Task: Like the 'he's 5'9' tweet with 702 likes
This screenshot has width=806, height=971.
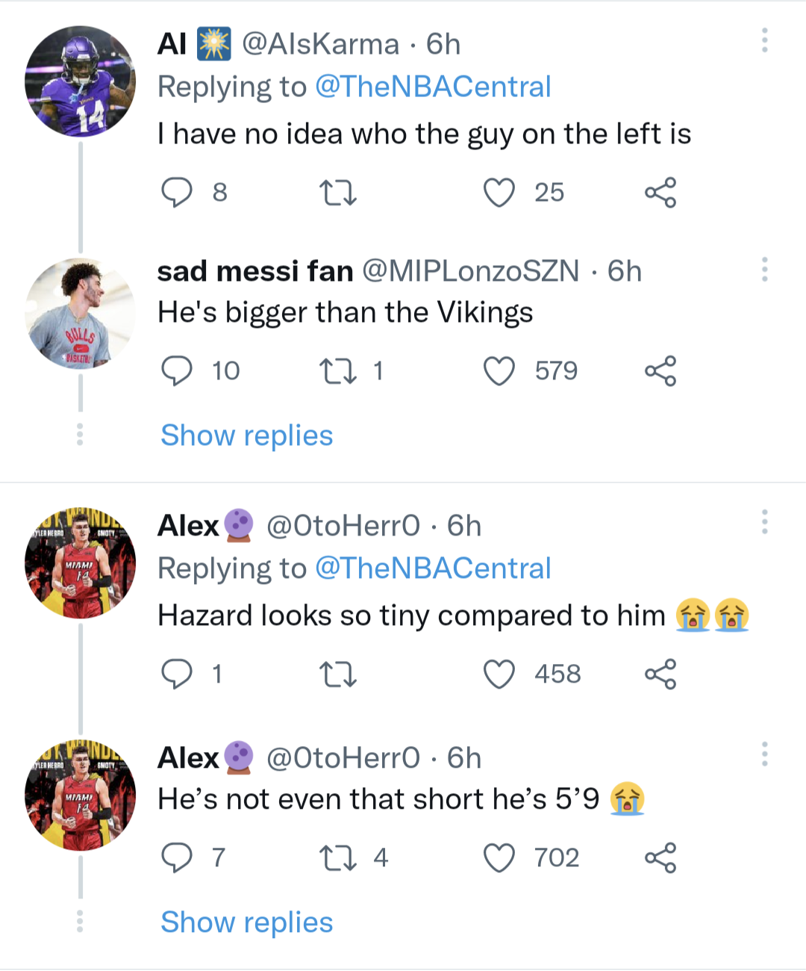Action: coord(499,858)
